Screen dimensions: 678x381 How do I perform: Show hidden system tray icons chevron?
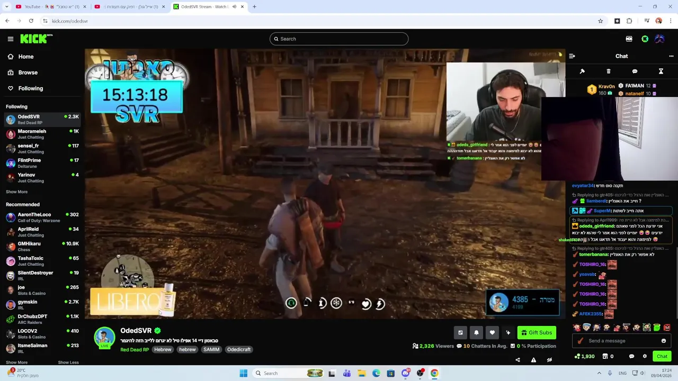(x=599, y=373)
